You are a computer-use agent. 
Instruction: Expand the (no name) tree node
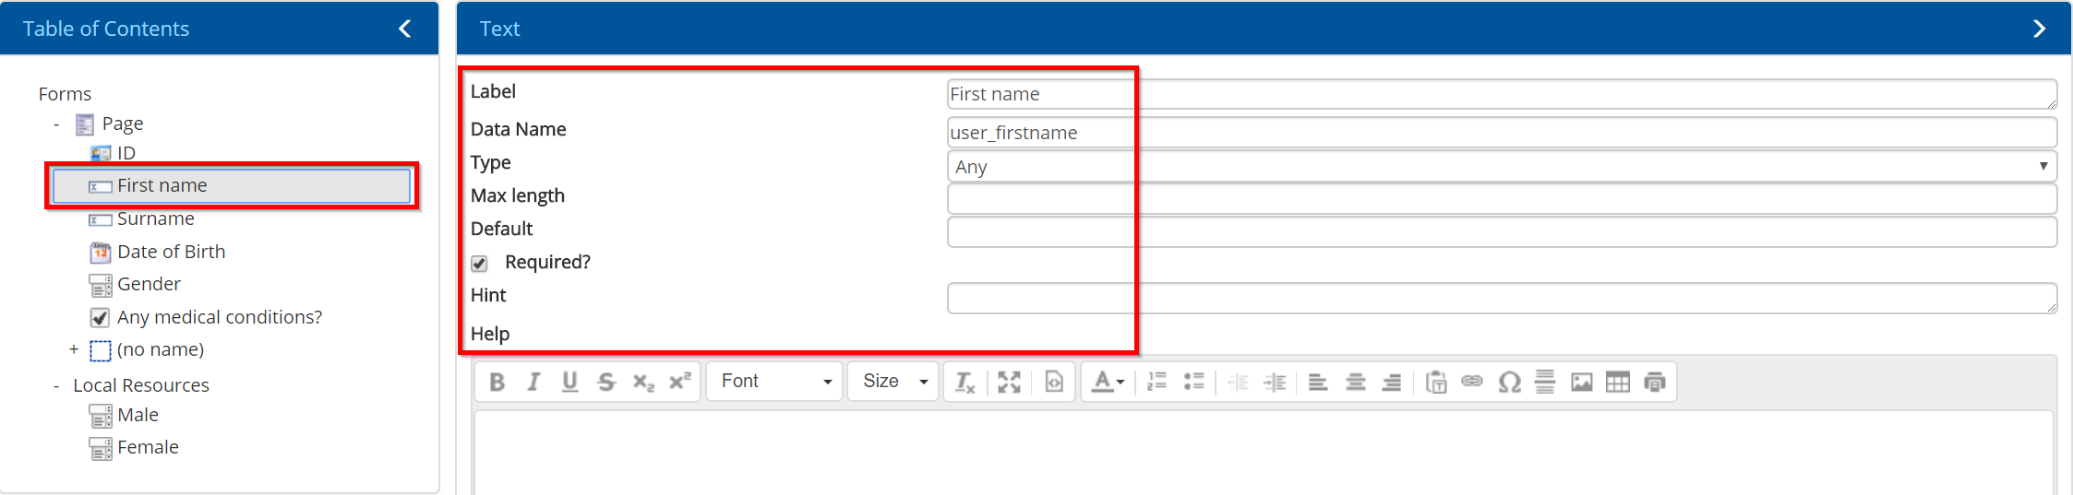(74, 349)
